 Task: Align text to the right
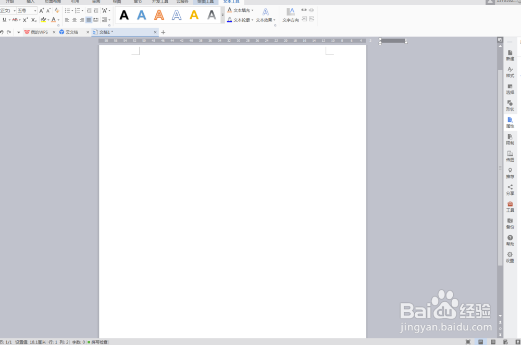tap(82, 20)
